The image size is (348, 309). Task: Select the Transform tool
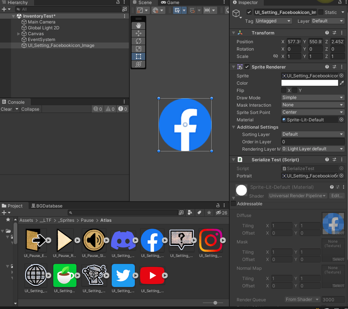pyautogui.click(x=139, y=64)
